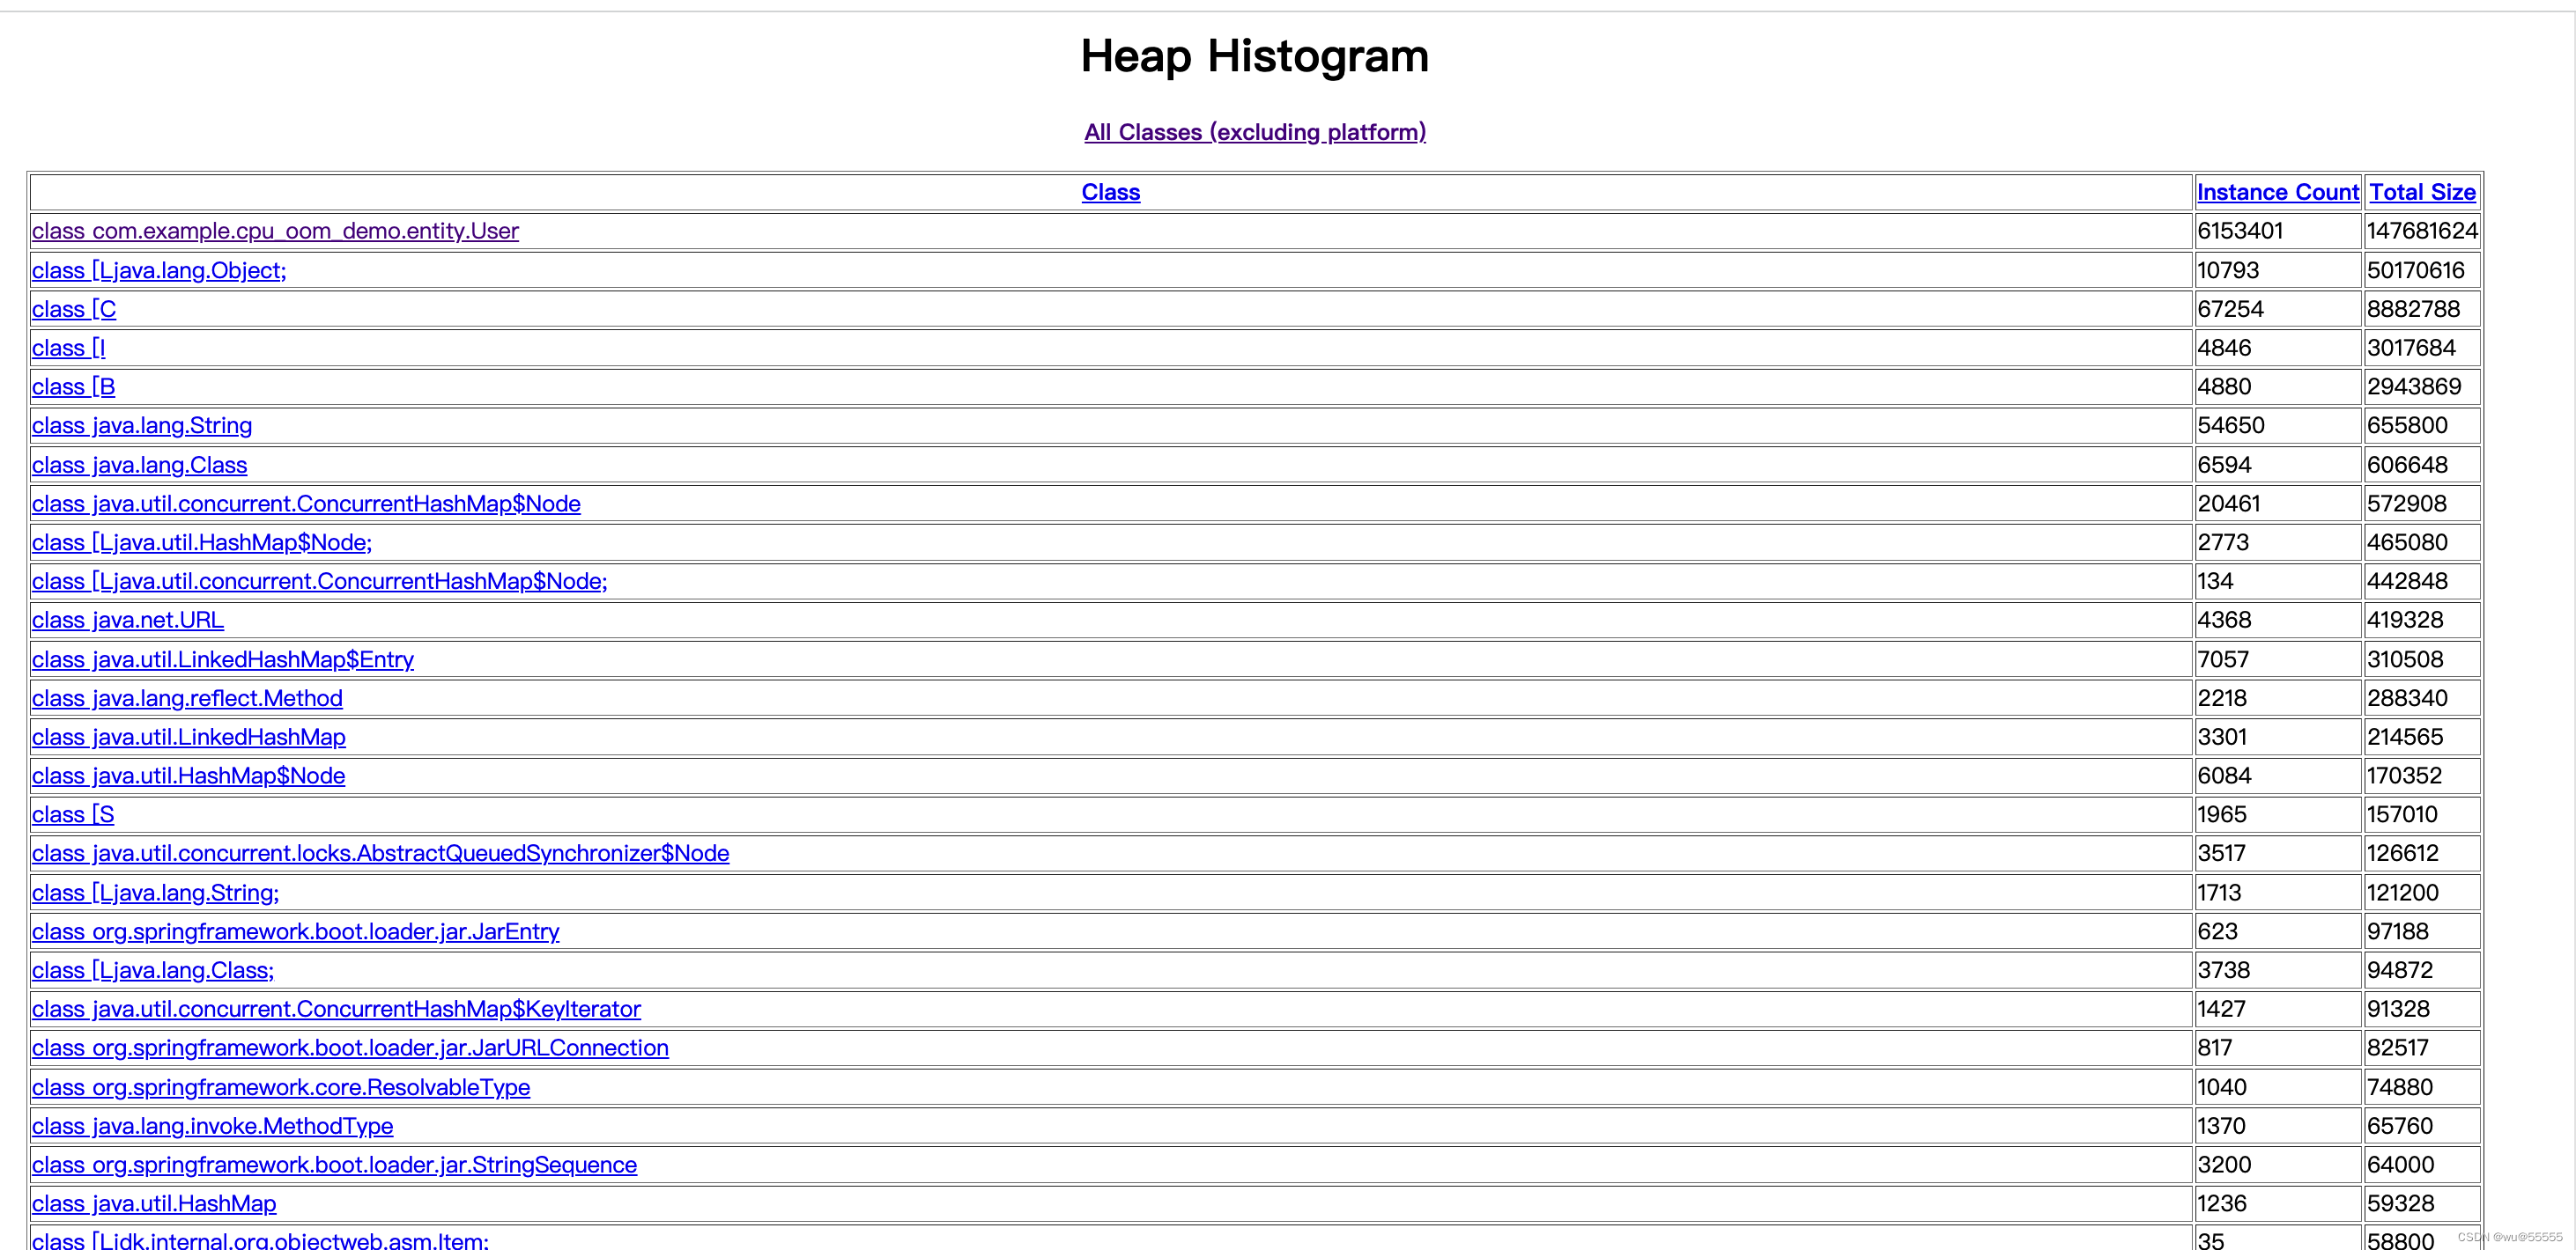
Task: Click class java.lang.reflect.Method row
Action: pyautogui.click(x=186, y=696)
